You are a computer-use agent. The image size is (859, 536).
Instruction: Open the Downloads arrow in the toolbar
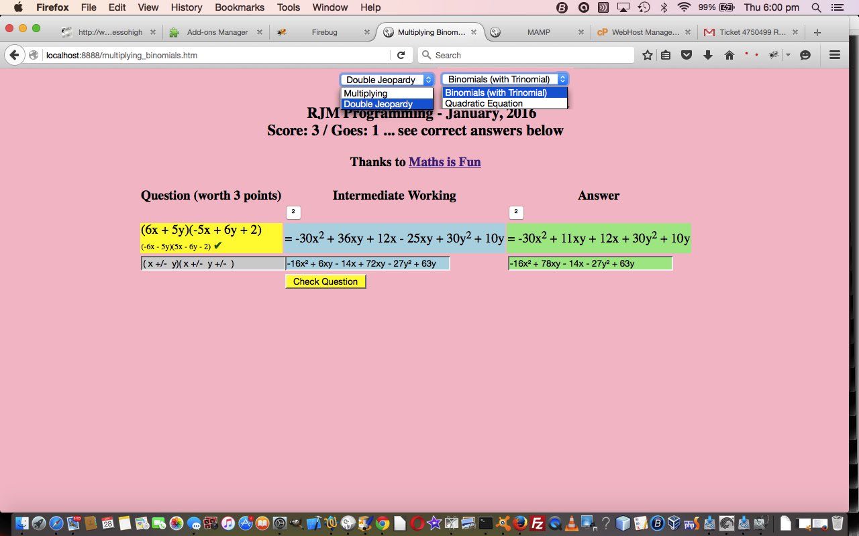click(708, 55)
